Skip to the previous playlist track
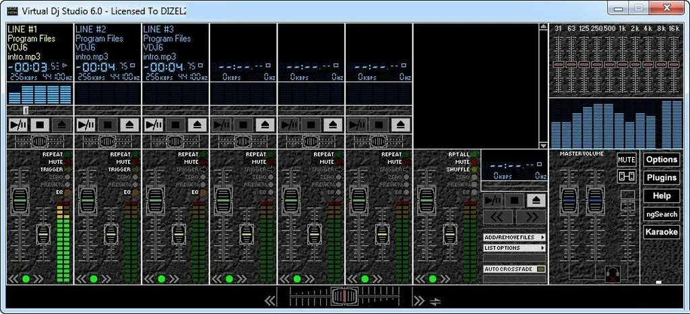 (498, 217)
